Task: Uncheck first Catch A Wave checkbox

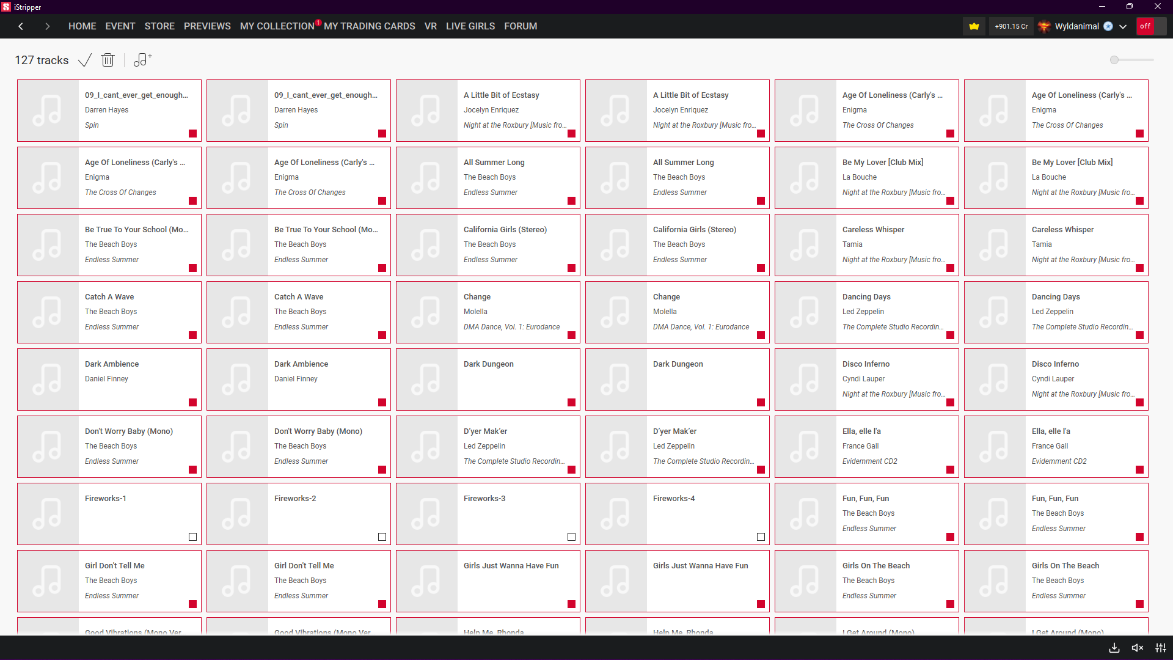Action: 192,335
